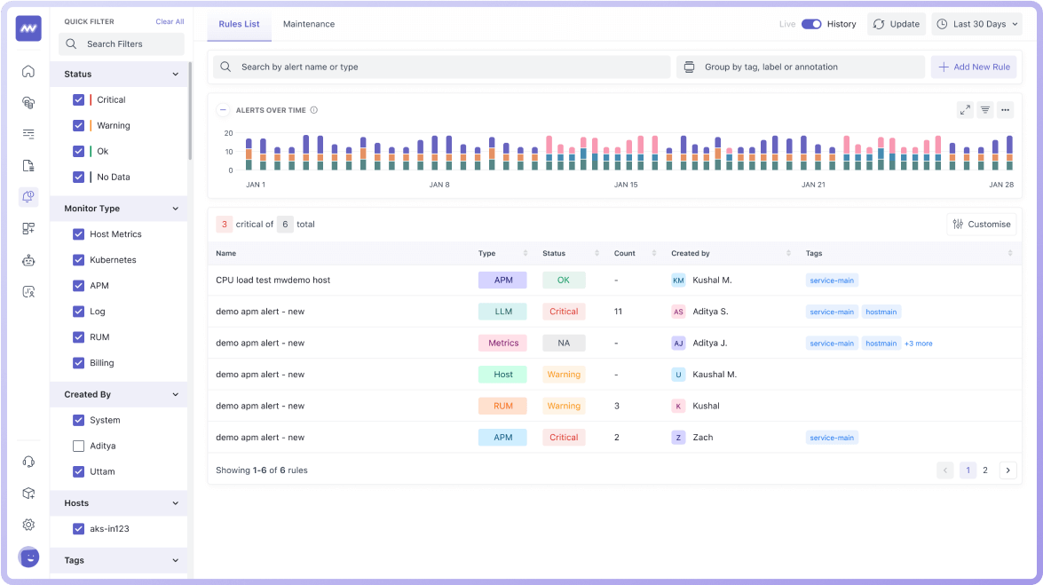Click Clear All in the quick filter panel
Screen dimensions: 1043x585
tap(170, 21)
